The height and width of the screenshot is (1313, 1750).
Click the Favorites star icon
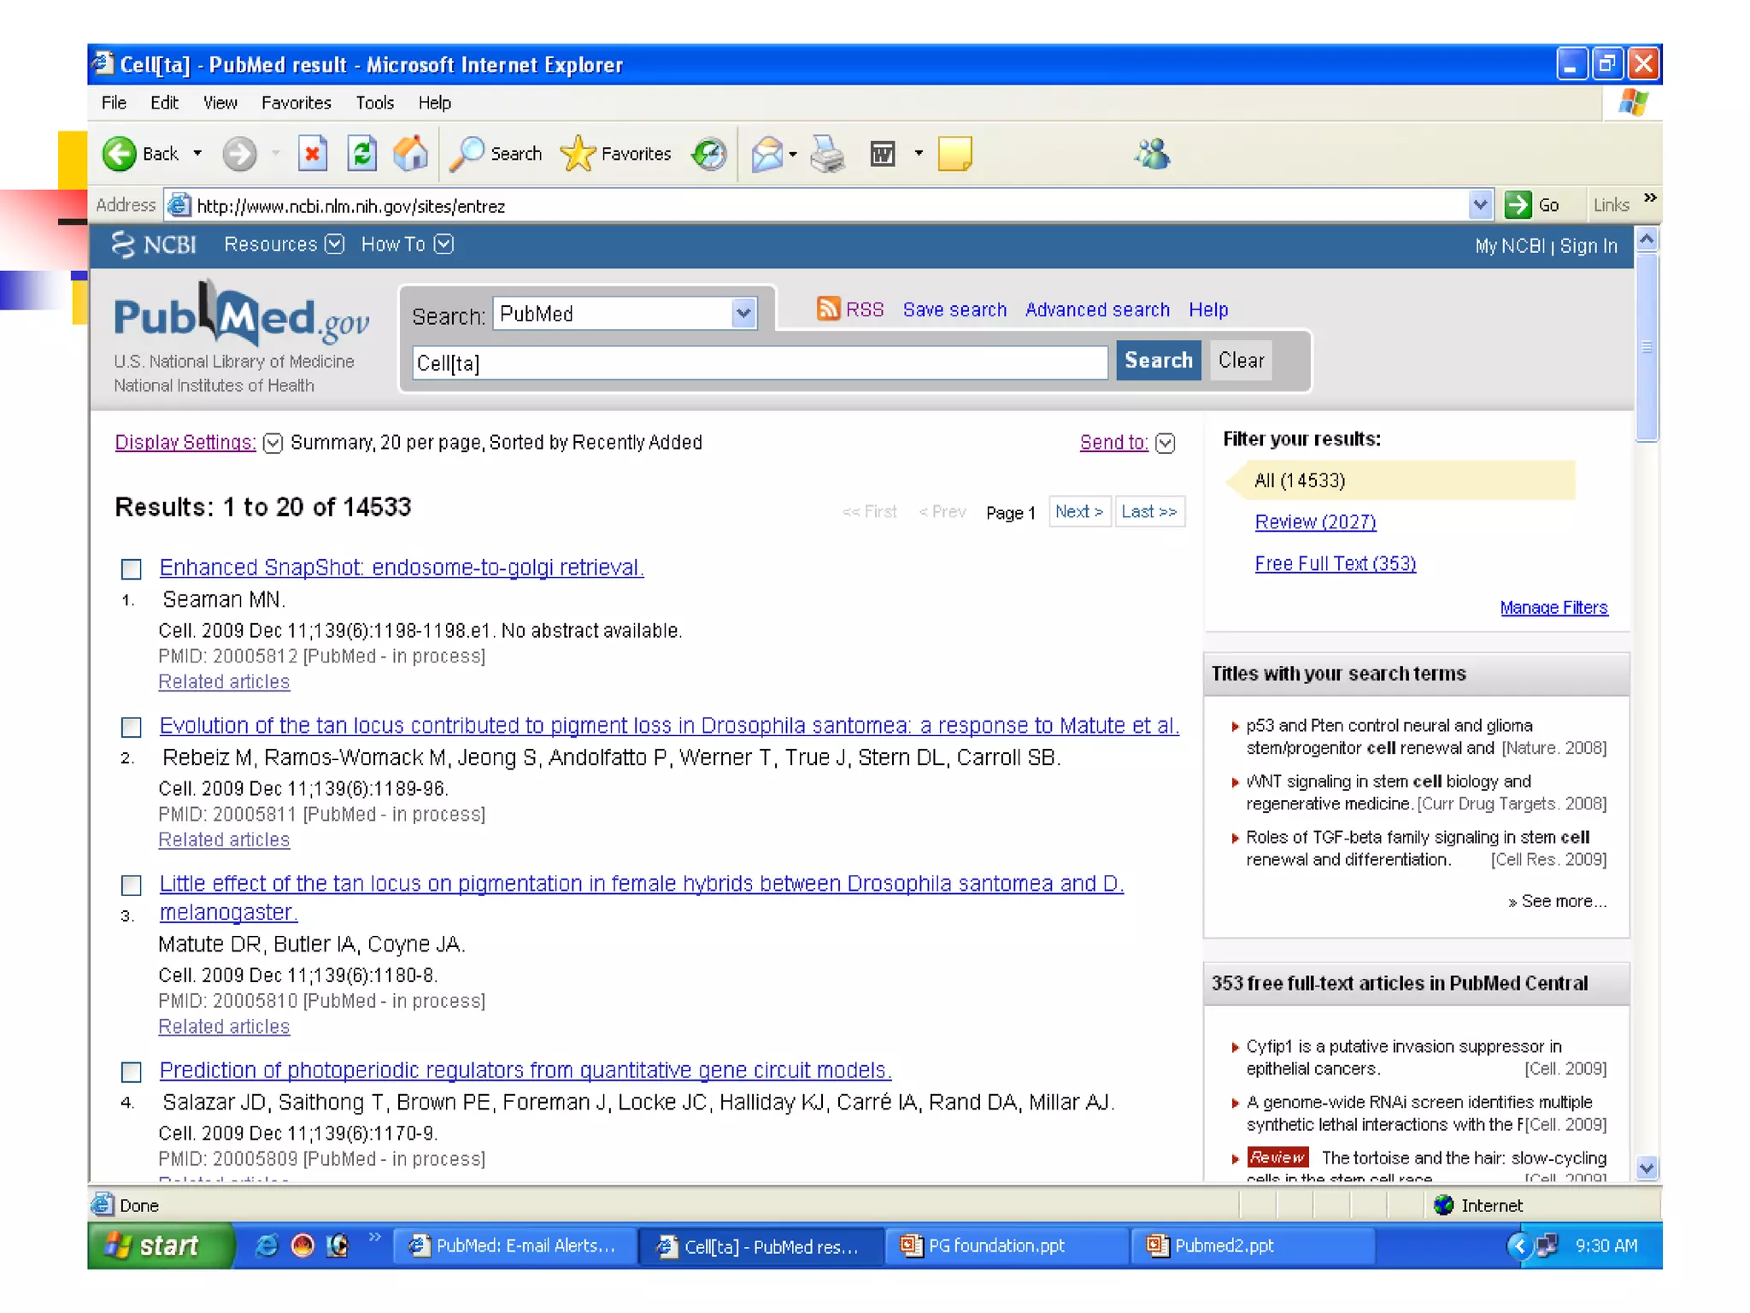(x=578, y=154)
